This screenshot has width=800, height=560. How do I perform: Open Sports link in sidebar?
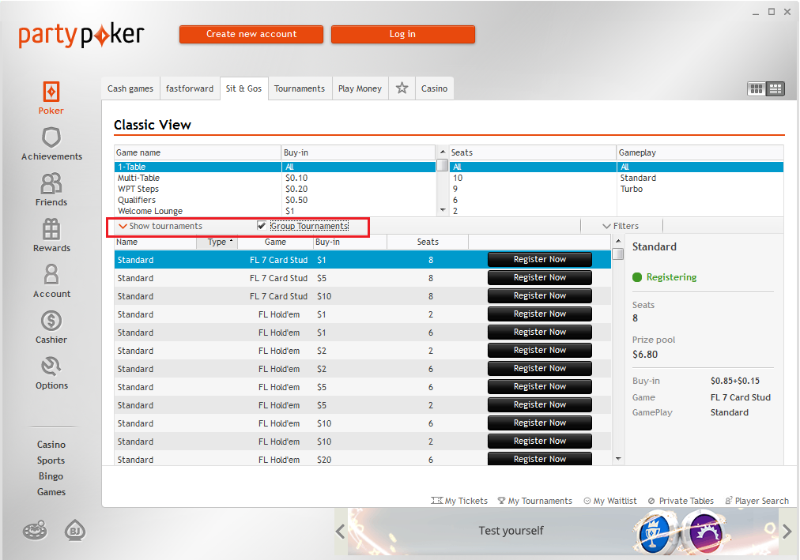click(x=51, y=460)
